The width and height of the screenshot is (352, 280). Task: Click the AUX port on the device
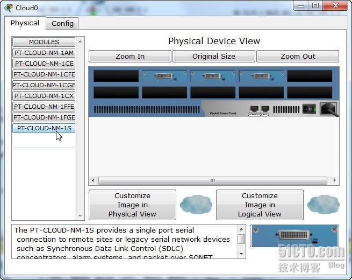(265, 109)
